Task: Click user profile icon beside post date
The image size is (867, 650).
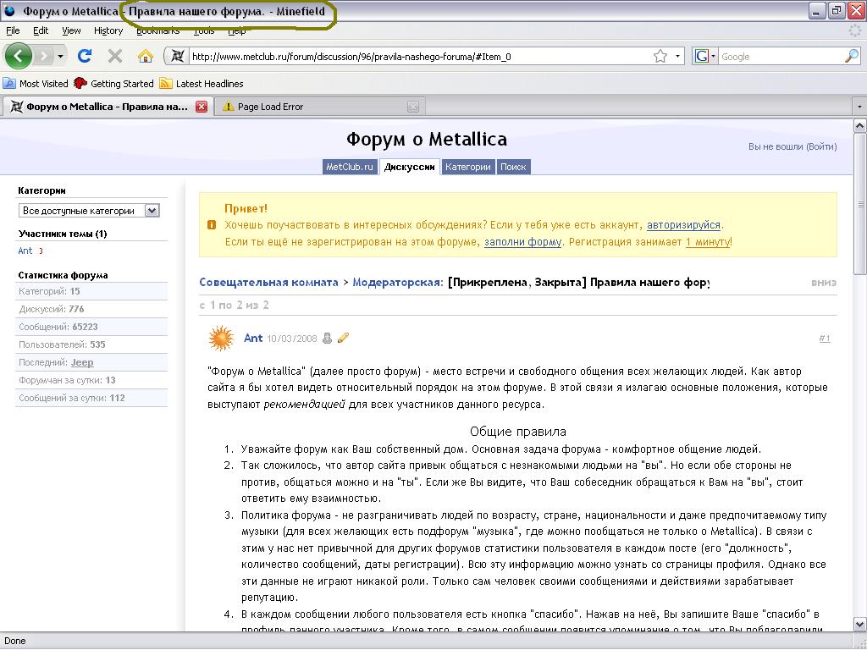Action: (327, 339)
